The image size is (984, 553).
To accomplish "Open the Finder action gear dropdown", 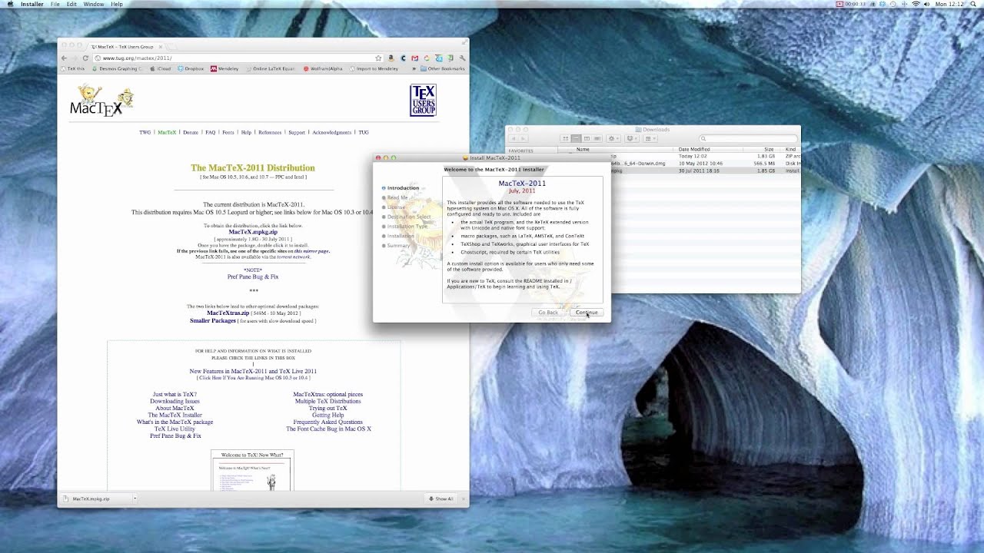I will point(613,139).
